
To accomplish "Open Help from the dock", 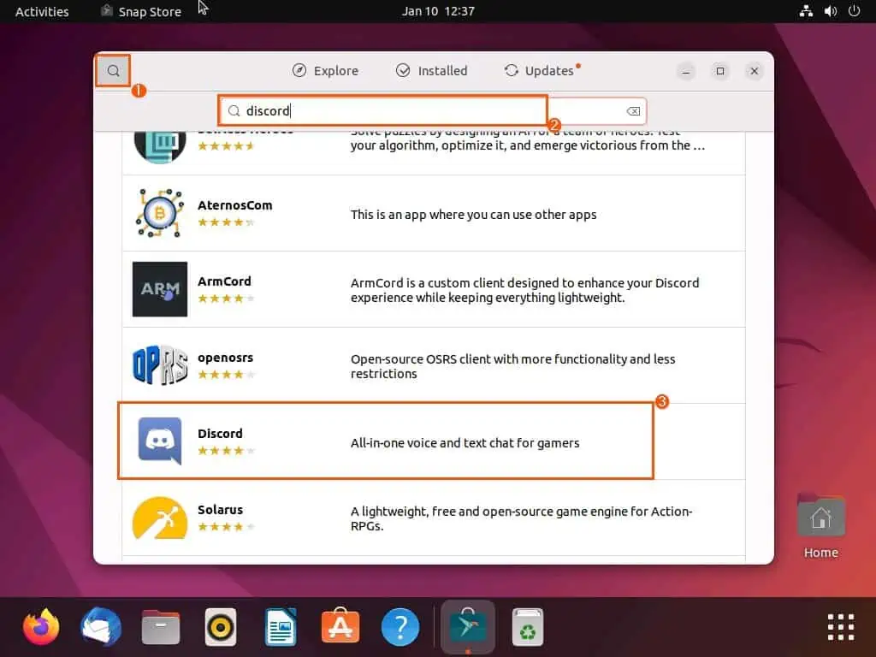I will 400,627.
